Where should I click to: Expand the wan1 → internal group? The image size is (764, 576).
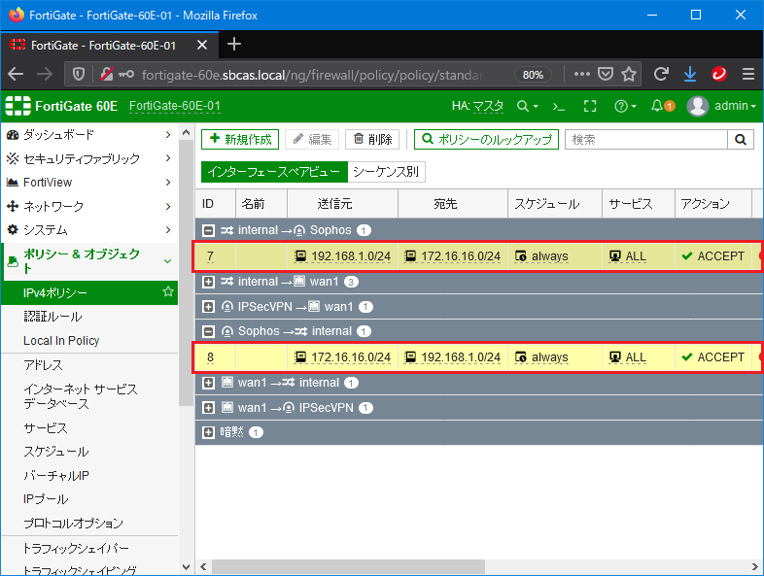coord(208,383)
